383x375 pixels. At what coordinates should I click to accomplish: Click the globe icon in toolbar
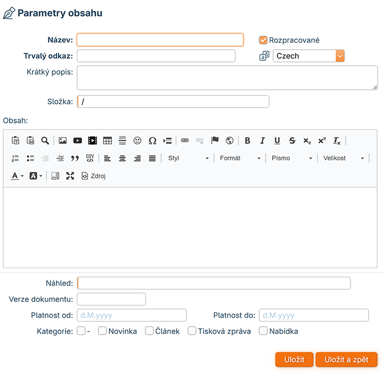tap(229, 140)
